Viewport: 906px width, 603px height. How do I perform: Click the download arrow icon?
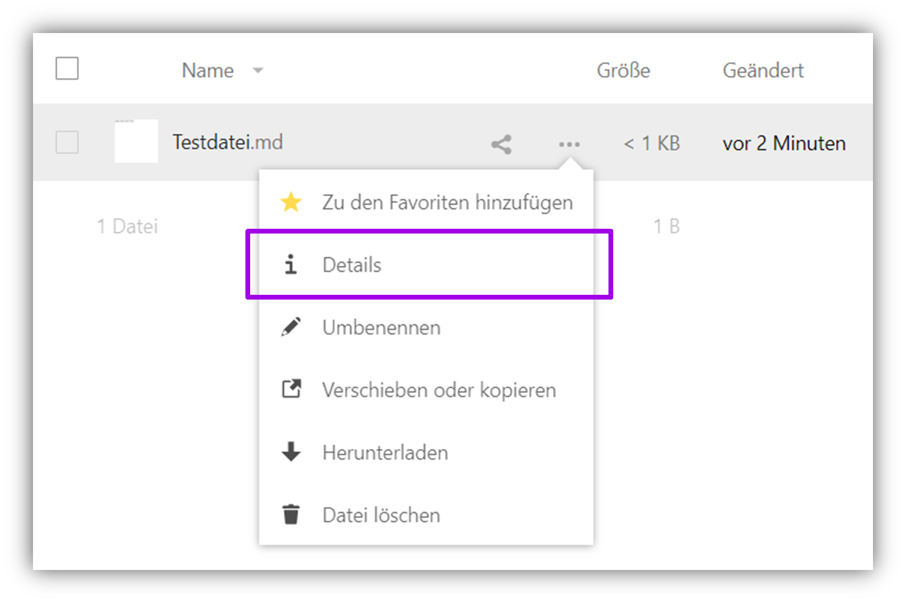[x=291, y=452]
